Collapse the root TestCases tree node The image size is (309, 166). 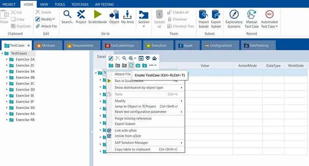tap(2, 53)
